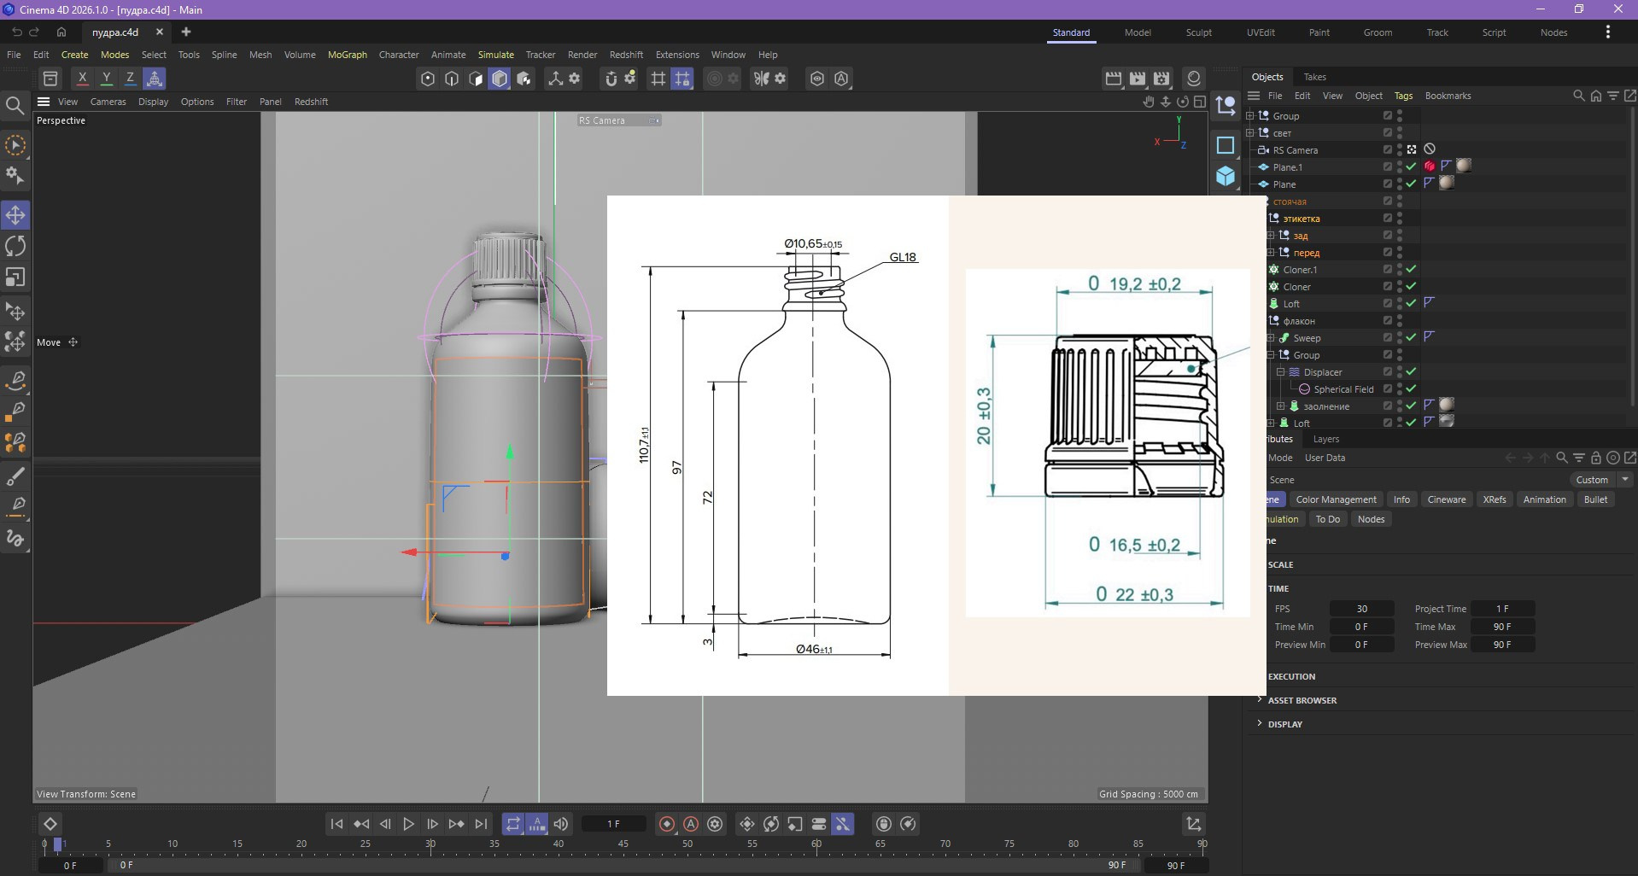Click the FPS value field
This screenshot has width=1638, height=876.
(x=1361, y=609)
